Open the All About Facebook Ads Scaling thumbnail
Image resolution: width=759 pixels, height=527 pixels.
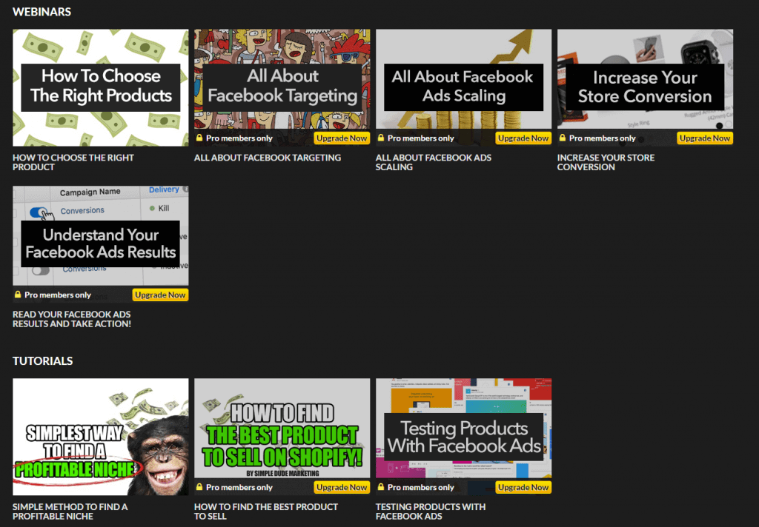coord(464,87)
